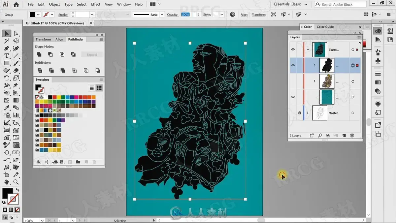Switch swatches to list view
The image size is (396, 223).
(92, 88)
